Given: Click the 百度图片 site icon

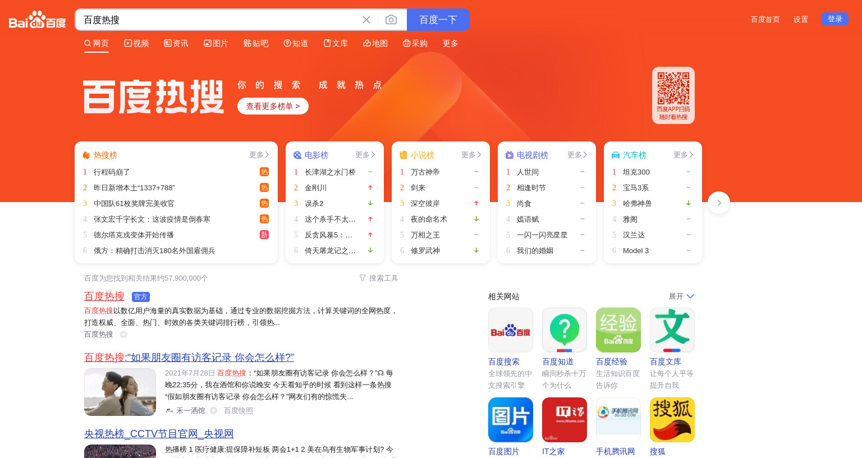Looking at the screenshot, I should pyautogui.click(x=511, y=420).
